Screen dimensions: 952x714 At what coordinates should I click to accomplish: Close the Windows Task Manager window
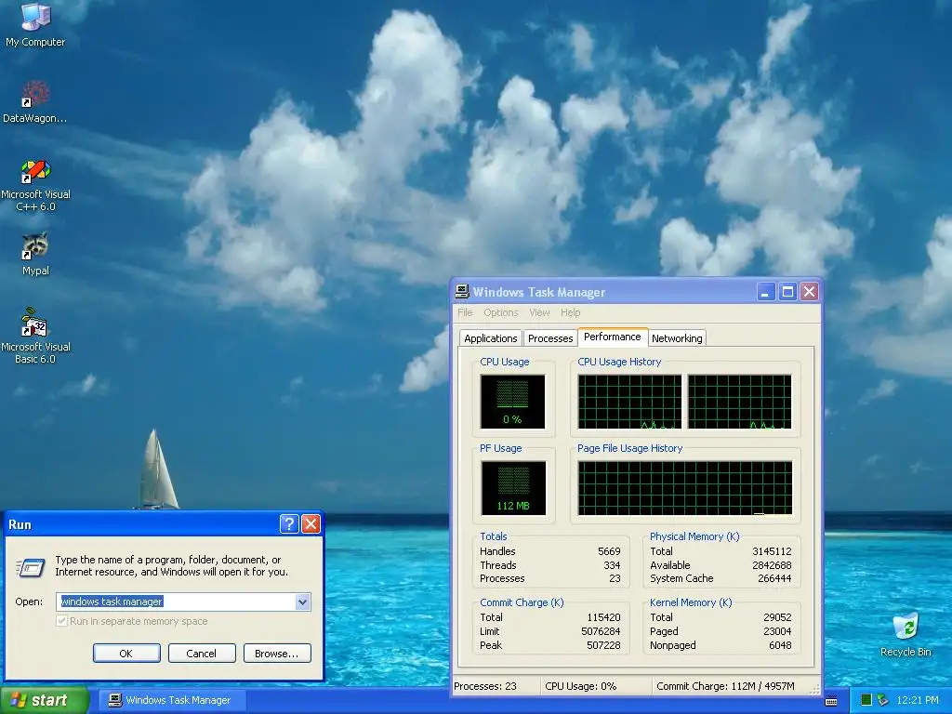coord(810,292)
